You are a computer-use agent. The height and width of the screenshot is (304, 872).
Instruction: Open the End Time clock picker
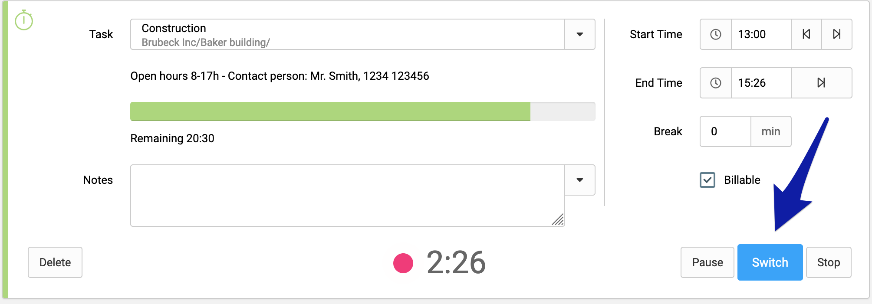click(x=716, y=83)
